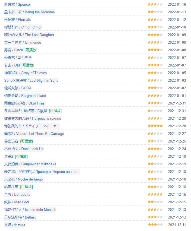Click the playable tag next to Finch
Image resolution: width=191 pixels, height=231 pixels.
pos(31,50)
